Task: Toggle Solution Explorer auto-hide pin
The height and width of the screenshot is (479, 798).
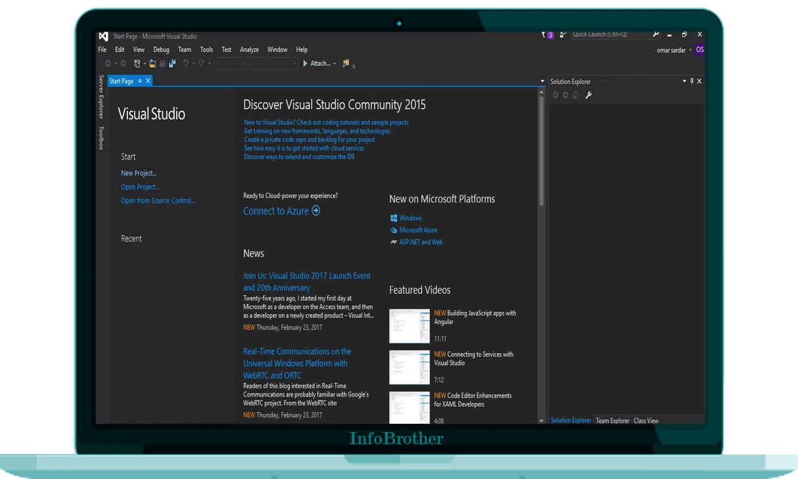Action: (692, 81)
